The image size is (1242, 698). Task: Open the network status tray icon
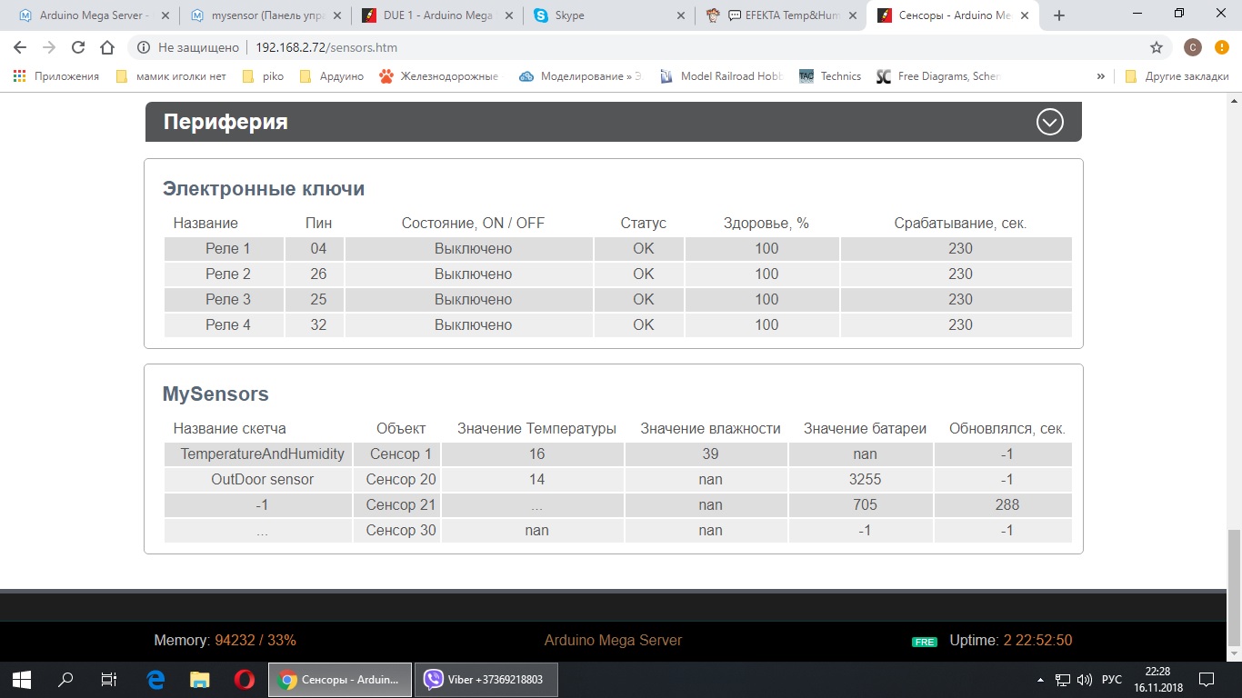[1062, 680]
